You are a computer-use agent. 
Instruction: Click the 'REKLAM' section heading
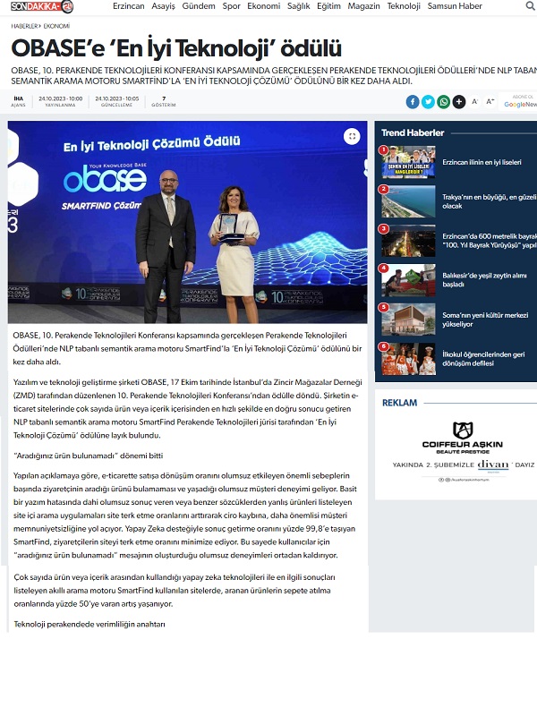[399, 403]
